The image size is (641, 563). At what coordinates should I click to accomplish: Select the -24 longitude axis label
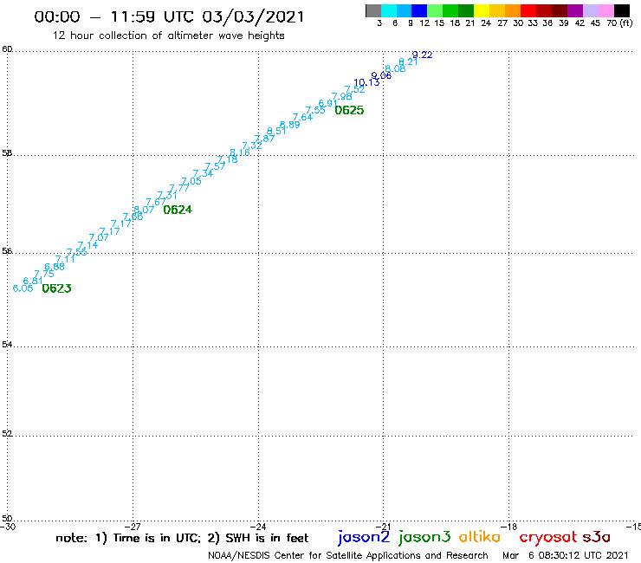258,527
